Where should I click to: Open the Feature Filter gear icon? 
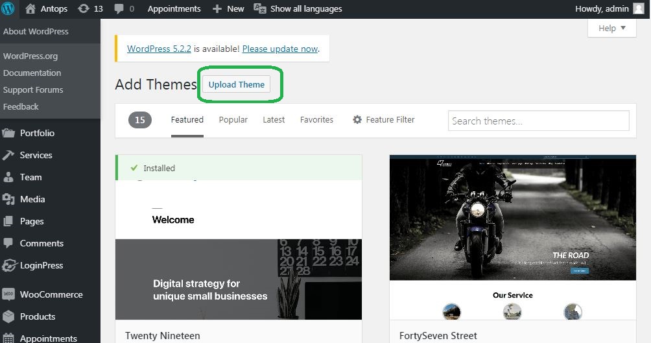(x=357, y=119)
